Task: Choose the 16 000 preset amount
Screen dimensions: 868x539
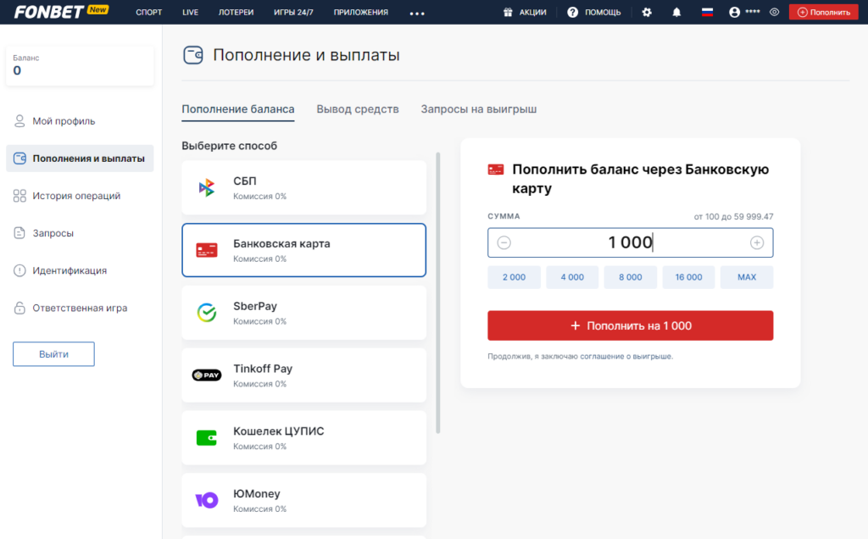Action: pyautogui.click(x=688, y=277)
